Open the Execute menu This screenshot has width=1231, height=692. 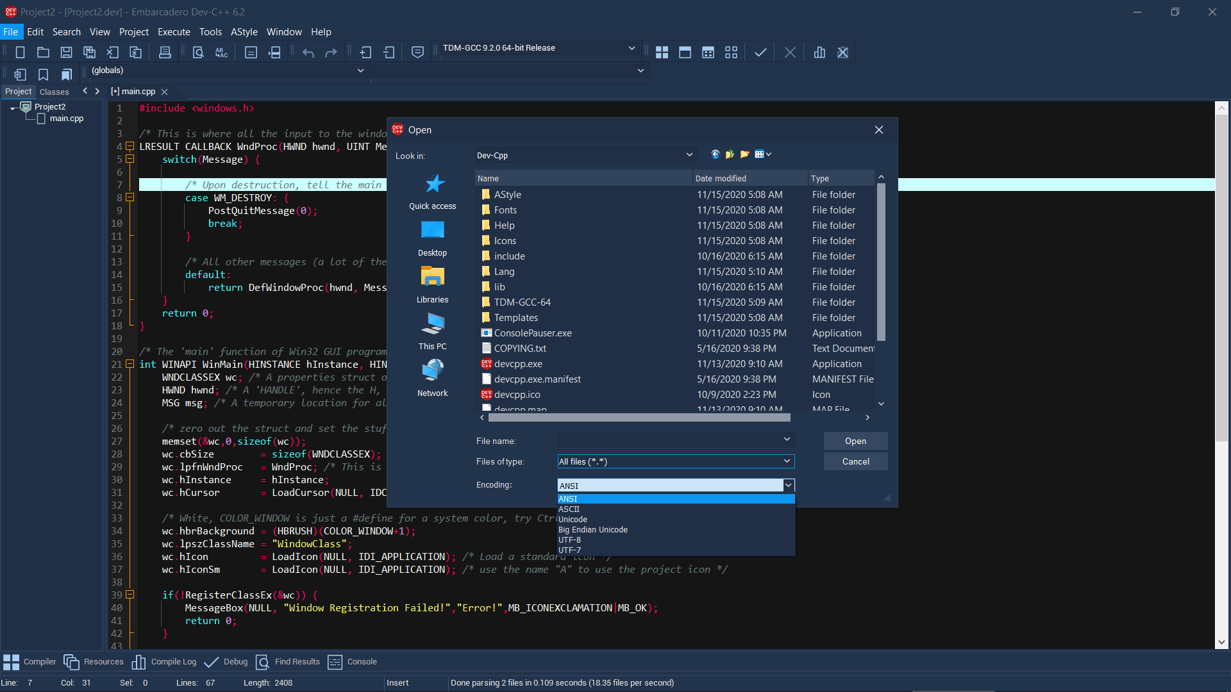(x=173, y=31)
